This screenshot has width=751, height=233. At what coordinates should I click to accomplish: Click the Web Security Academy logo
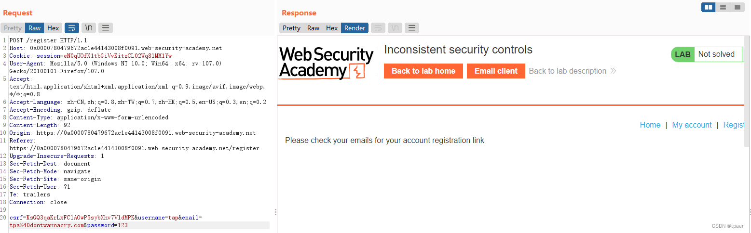[327, 63]
